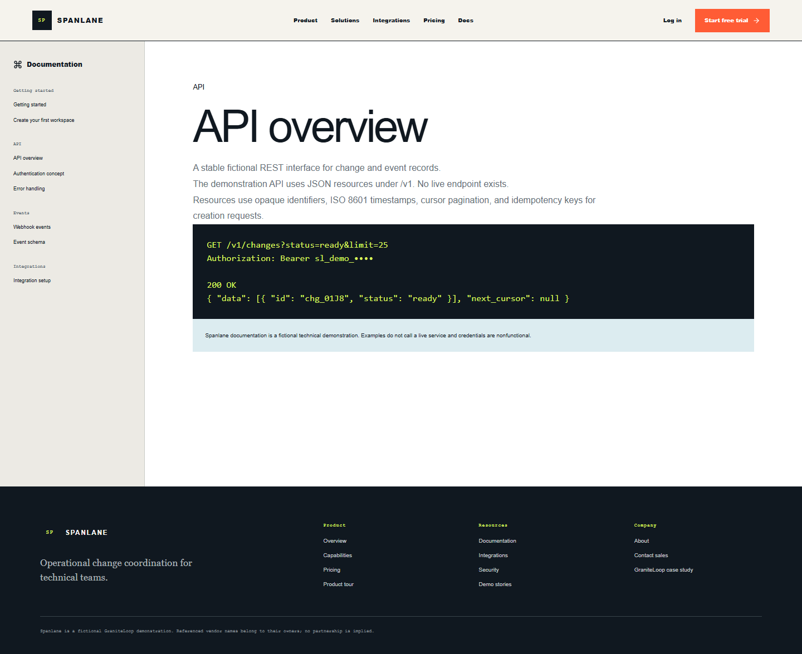Image resolution: width=802 pixels, height=654 pixels.
Task: Click the 200 OK response line
Action: [x=222, y=285]
